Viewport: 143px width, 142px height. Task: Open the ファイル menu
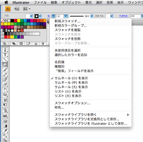point(40,3)
